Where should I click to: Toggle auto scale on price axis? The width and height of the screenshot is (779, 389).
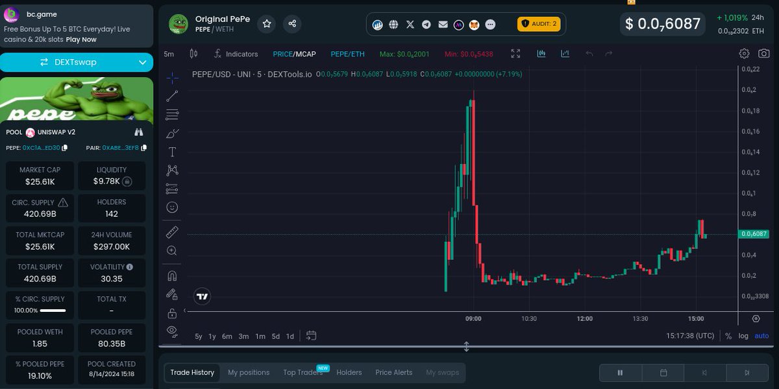point(761,336)
